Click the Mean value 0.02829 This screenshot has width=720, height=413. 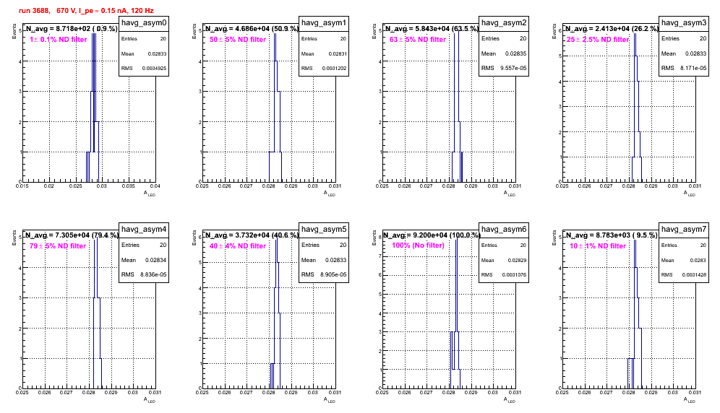[x=518, y=260]
